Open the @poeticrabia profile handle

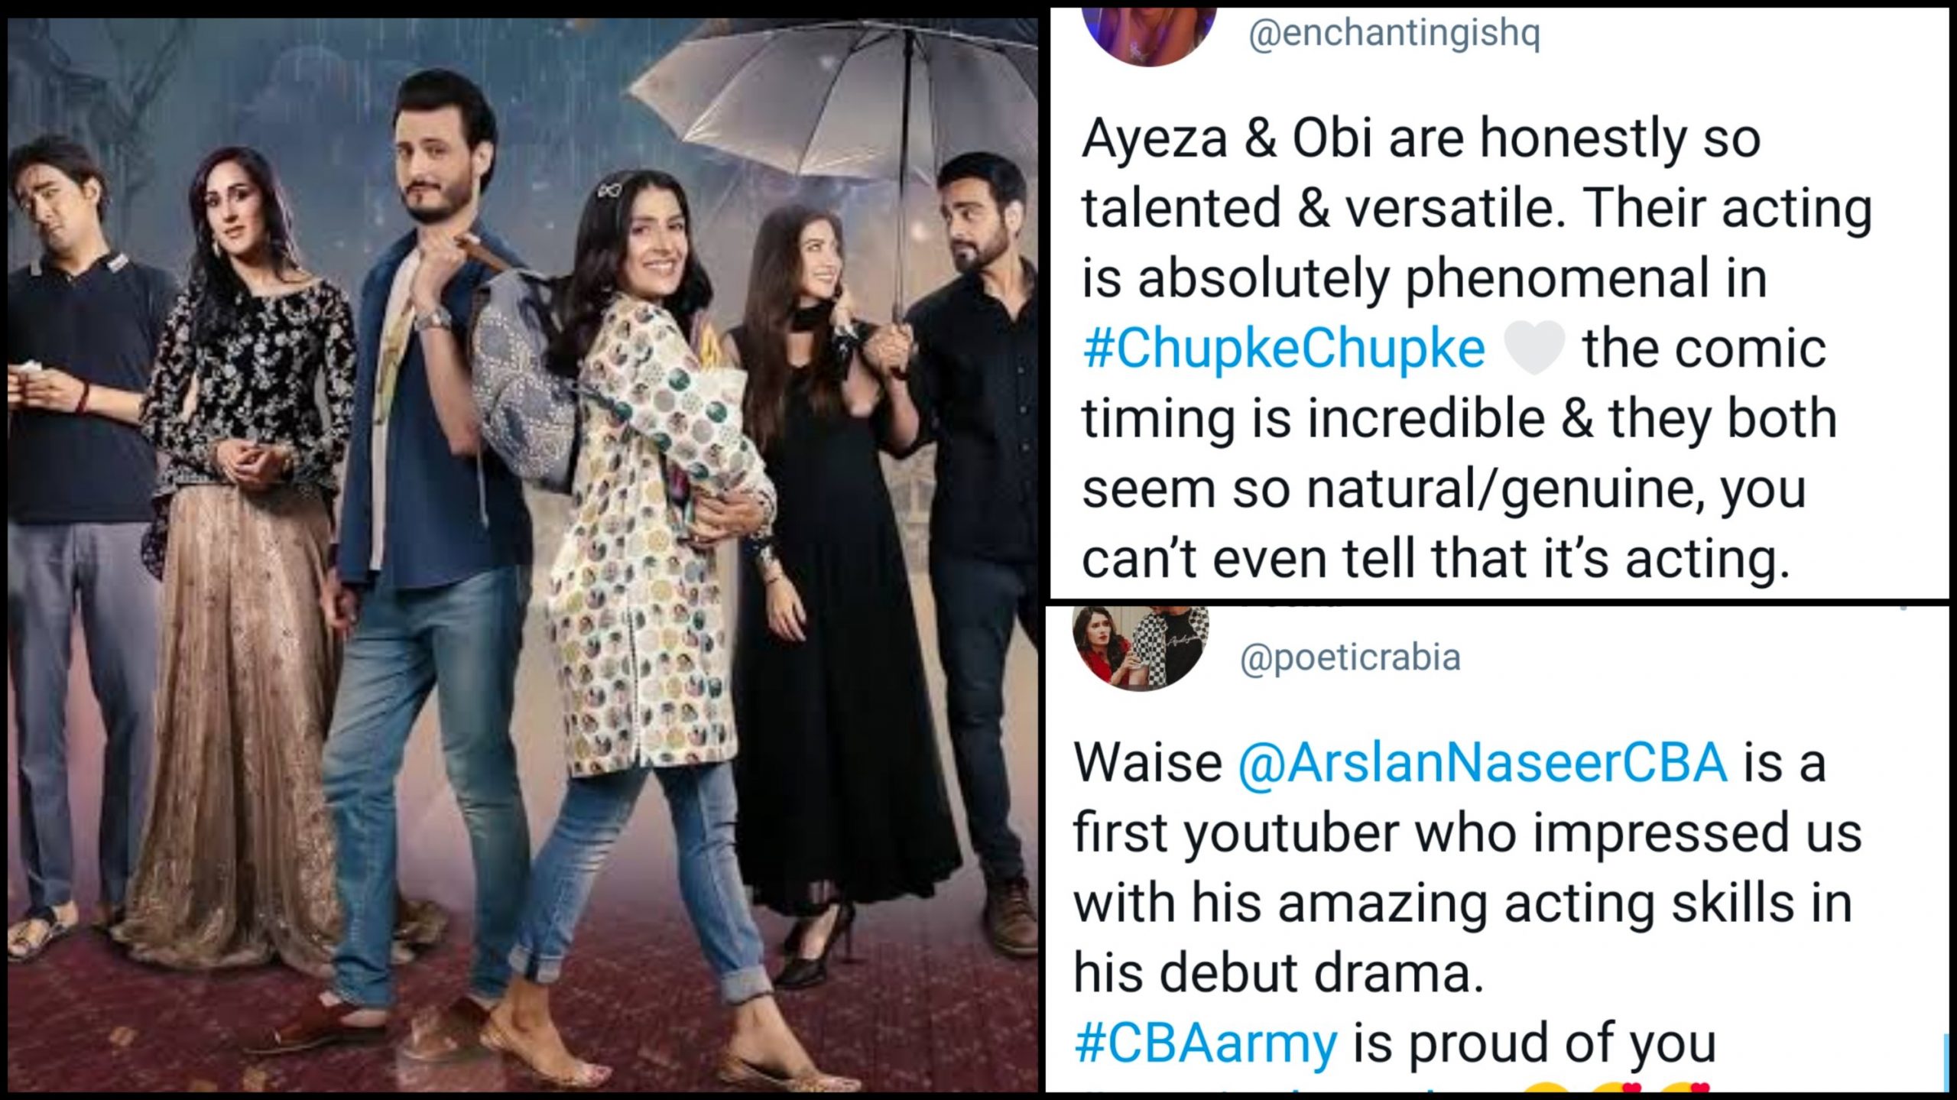click(x=1349, y=658)
